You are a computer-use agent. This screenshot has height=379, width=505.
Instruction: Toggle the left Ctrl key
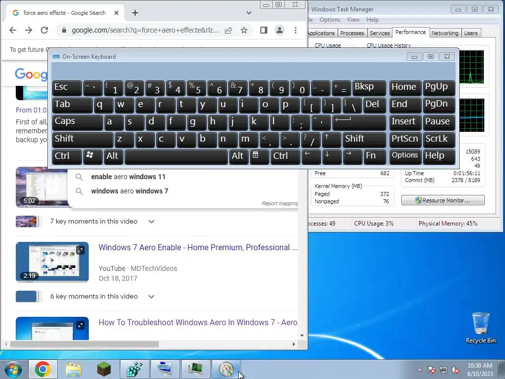point(67,156)
